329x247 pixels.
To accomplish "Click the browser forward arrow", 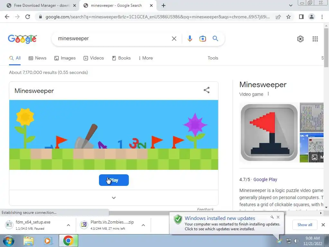I will coord(17,17).
